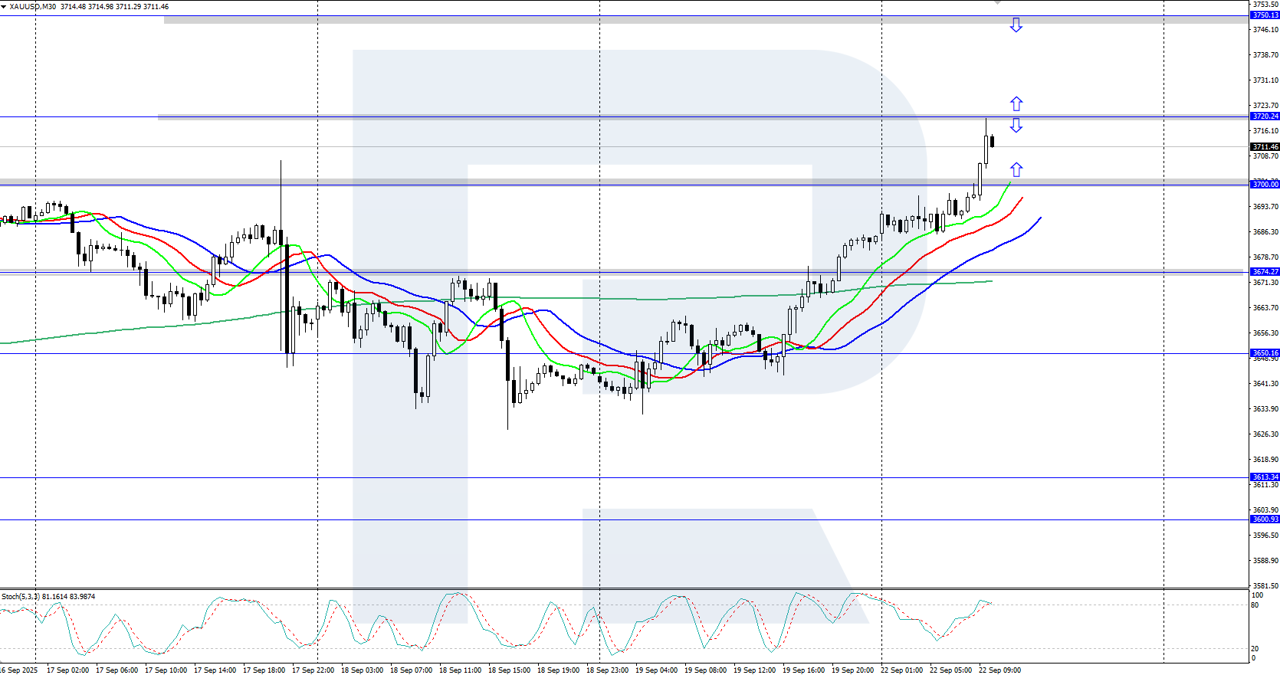Click the 3650.16 price level label
The image size is (1280, 675).
point(1265,353)
